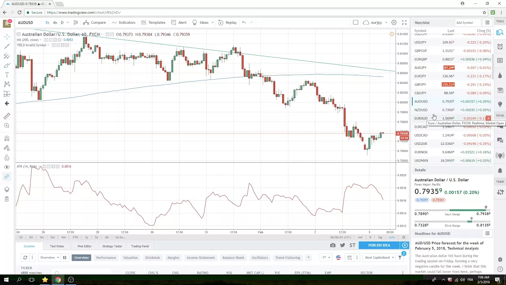
Task: Collapse the Australian Dollar chart legend
Action: point(19,34)
